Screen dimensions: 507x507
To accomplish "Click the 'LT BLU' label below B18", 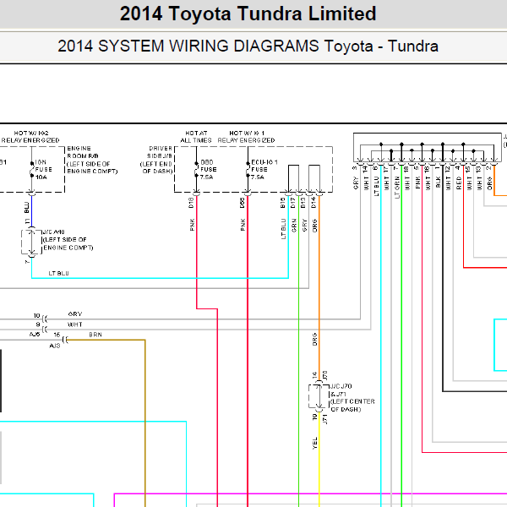I will pos(284,229).
